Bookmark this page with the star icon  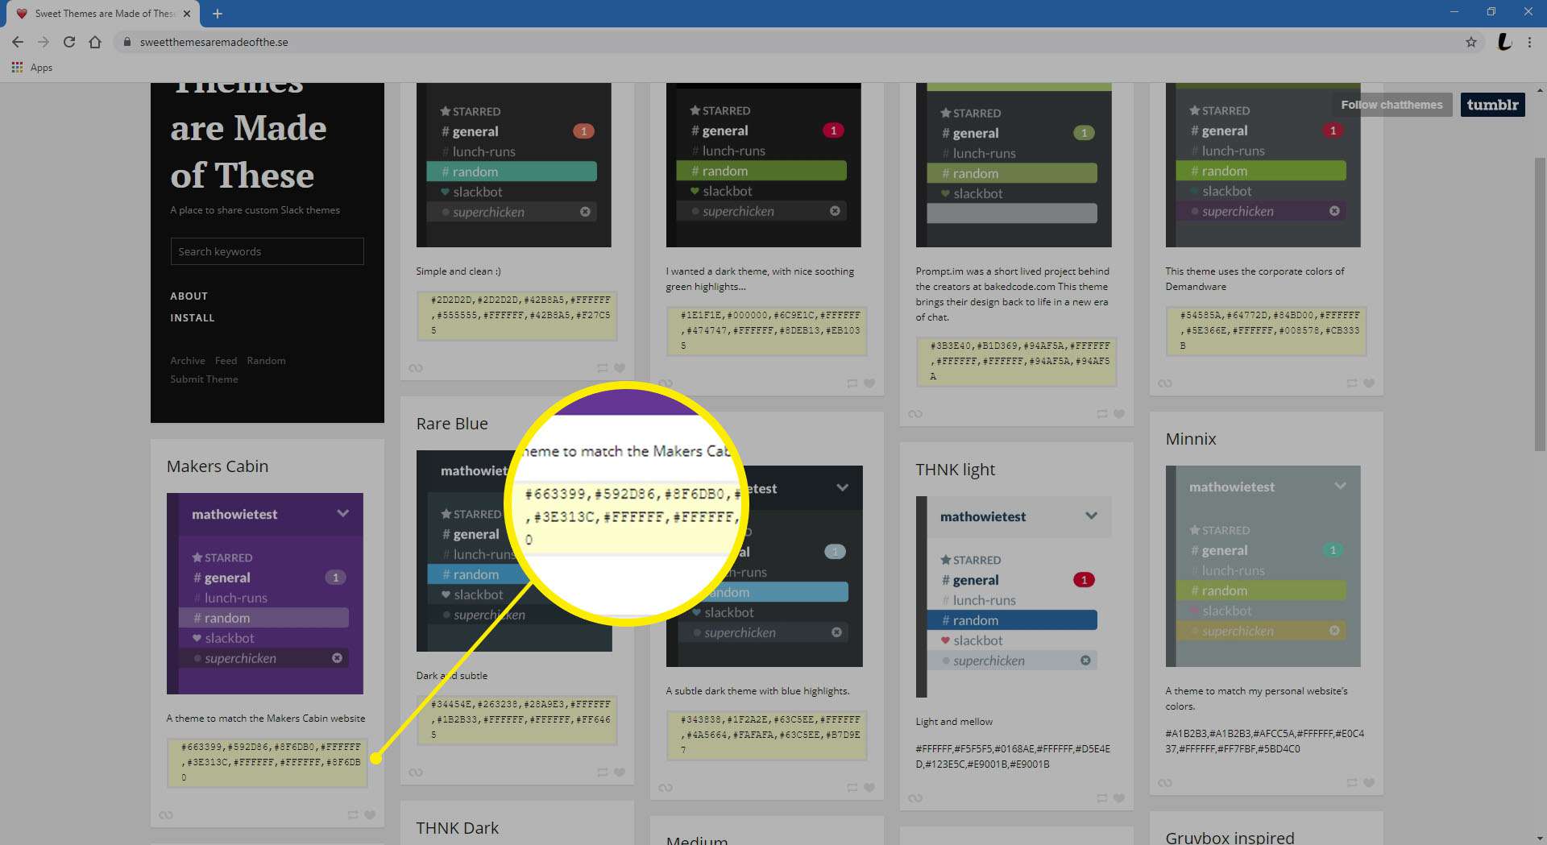pyautogui.click(x=1470, y=42)
